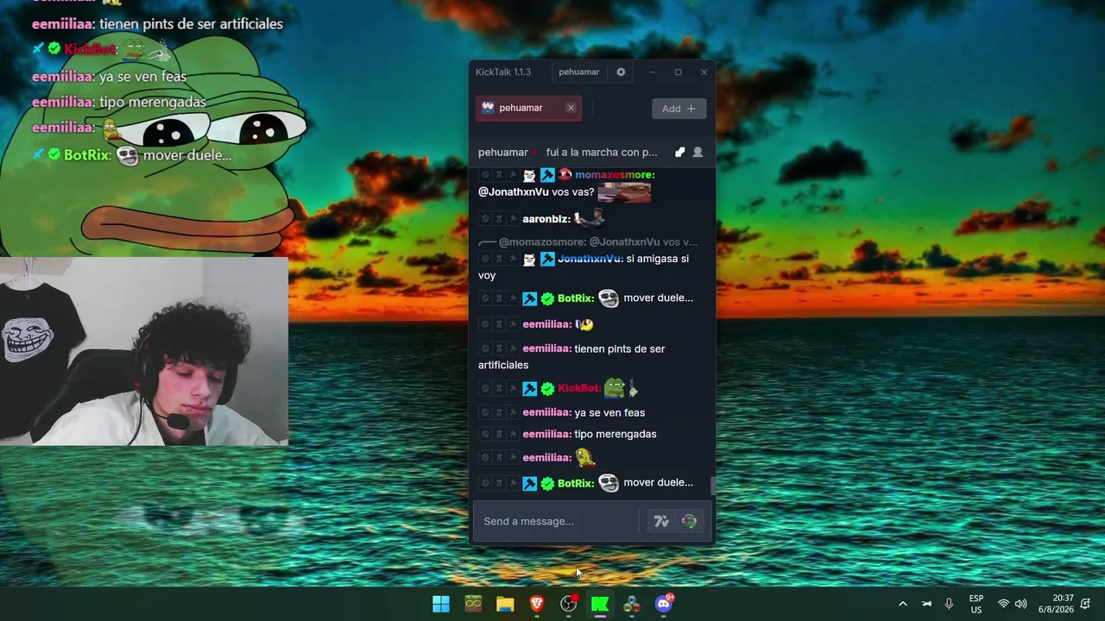Viewport: 1105px width, 621px height.
Task: Click the Add chatroom button
Action: 679,109
